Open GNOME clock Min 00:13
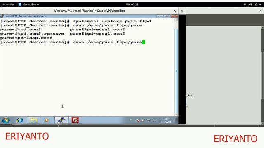Image resolution: width=264 pixels, height=148 pixels. tap(132, 5)
